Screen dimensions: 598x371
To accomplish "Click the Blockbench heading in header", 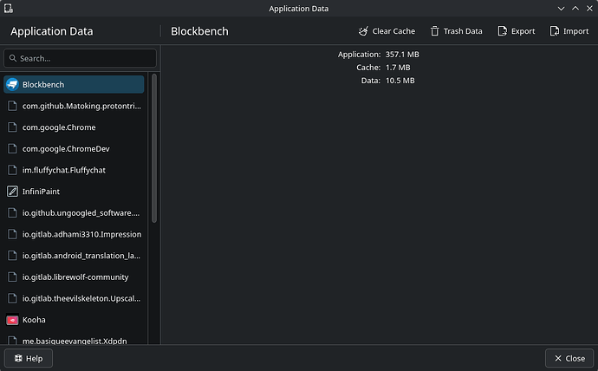I will coord(199,31).
